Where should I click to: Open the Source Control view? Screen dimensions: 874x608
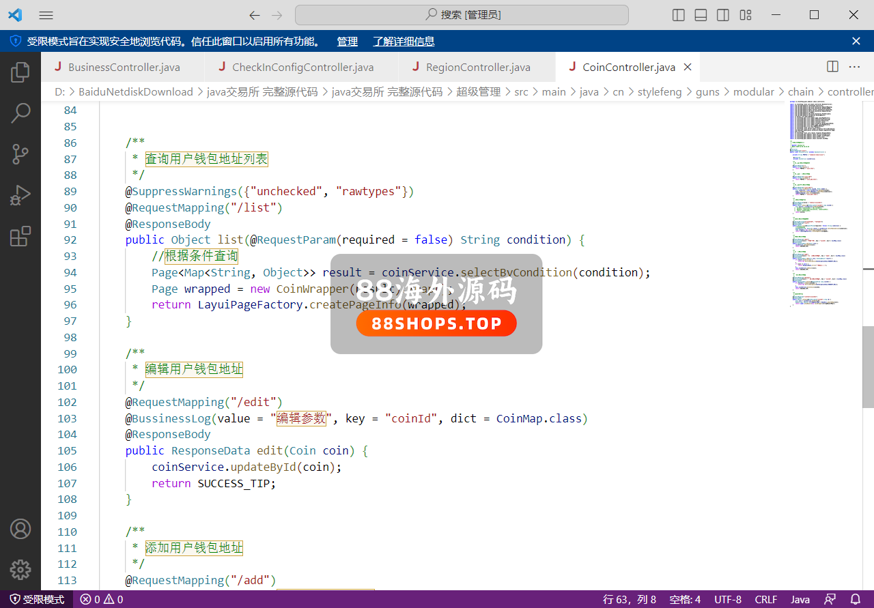(x=20, y=154)
